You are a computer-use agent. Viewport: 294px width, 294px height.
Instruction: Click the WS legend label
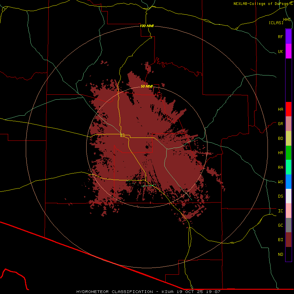coord(280,182)
